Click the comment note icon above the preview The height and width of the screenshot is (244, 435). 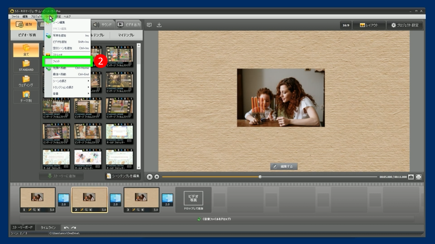point(149,25)
